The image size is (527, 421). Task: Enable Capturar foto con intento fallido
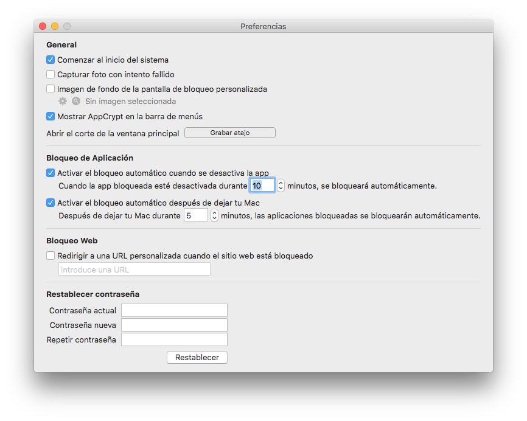(x=51, y=75)
